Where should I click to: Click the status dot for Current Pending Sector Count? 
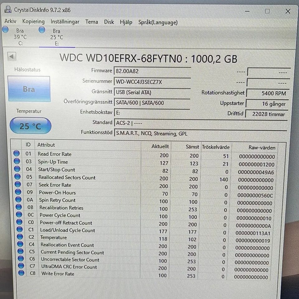pyautogui.click(x=21, y=251)
